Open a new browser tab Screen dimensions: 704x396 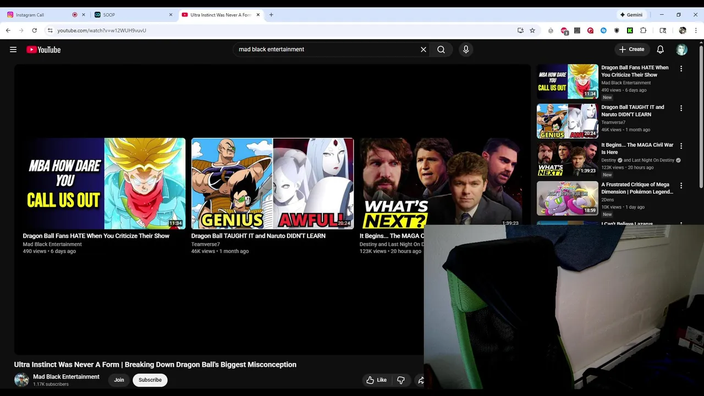271,15
